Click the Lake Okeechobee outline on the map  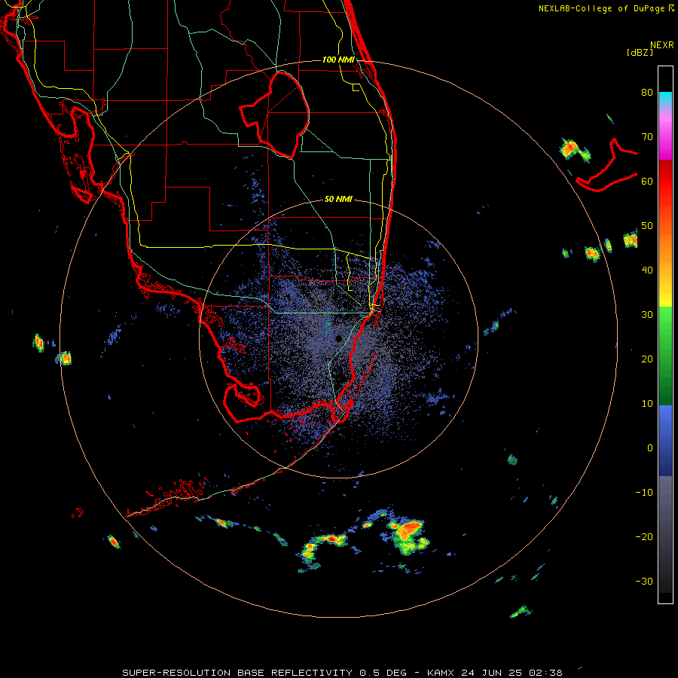pos(275,115)
